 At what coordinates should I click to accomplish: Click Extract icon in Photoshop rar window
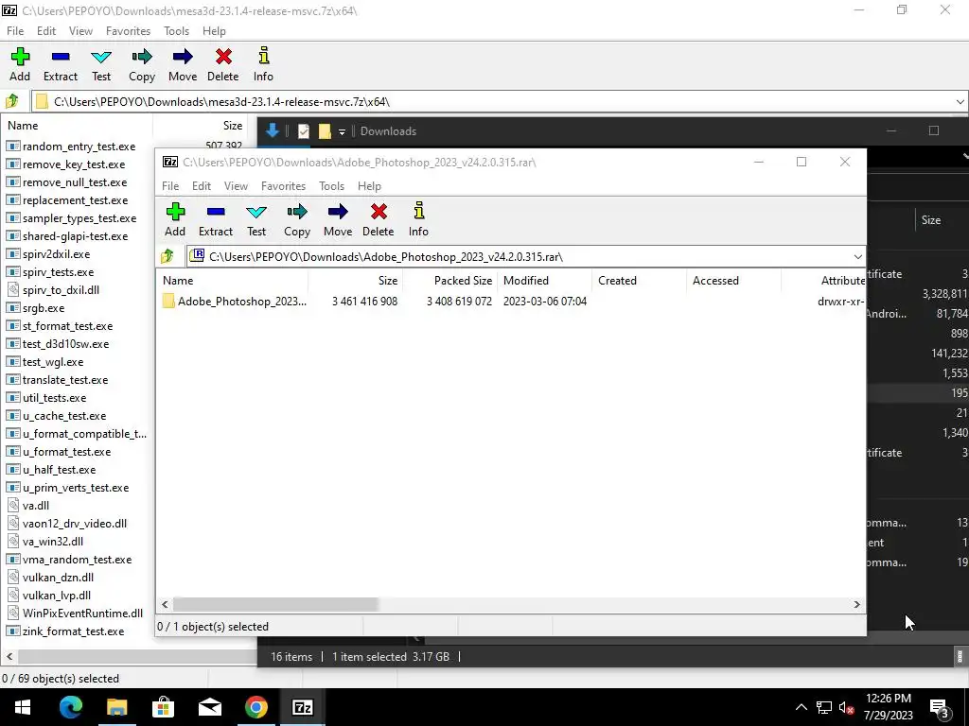tap(216, 212)
